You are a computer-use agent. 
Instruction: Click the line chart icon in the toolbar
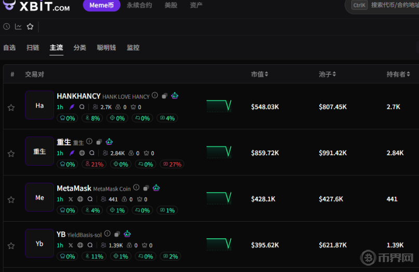click(x=18, y=26)
